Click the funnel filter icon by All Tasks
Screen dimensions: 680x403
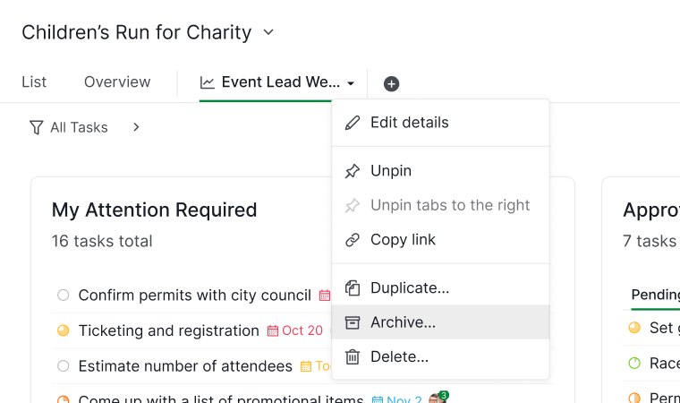pos(37,128)
